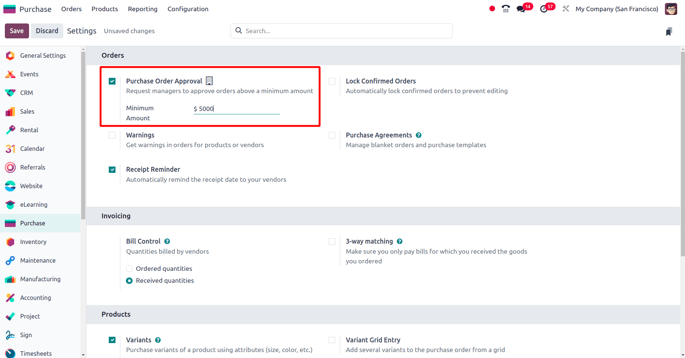Uncheck Receipt Reminder checkbox
This screenshot has width=685, height=358.
coord(112,170)
